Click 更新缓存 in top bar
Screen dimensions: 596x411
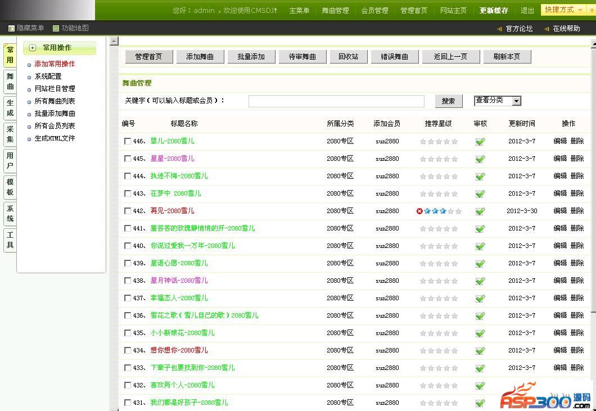pyautogui.click(x=494, y=10)
